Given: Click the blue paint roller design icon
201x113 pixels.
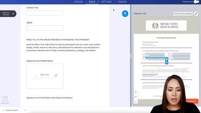Looking at the screenshot, I should tap(125, 14).
